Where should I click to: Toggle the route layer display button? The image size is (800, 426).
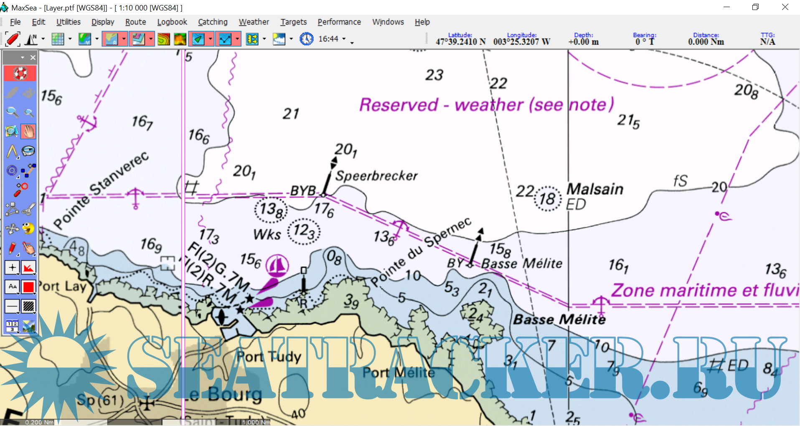coord(225,39)
